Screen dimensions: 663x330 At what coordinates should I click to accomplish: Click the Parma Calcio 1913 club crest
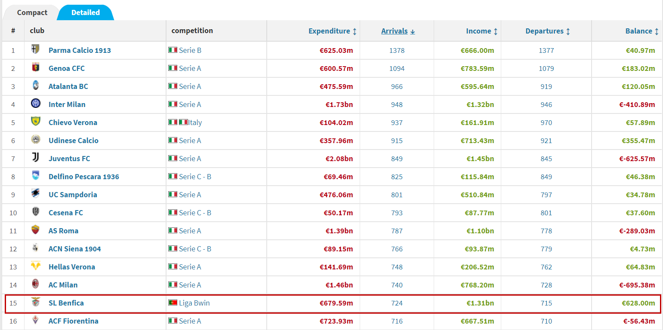tap(35, 49)
